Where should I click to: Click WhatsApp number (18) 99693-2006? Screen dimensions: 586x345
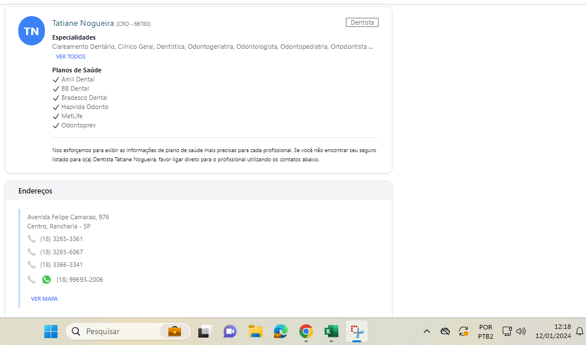80,280
